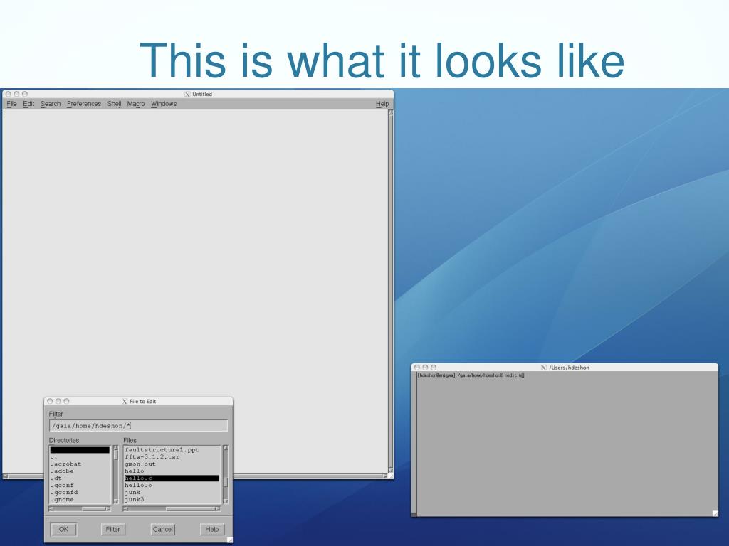
Task: Open the Preferences menu
Action: [84, 104]
